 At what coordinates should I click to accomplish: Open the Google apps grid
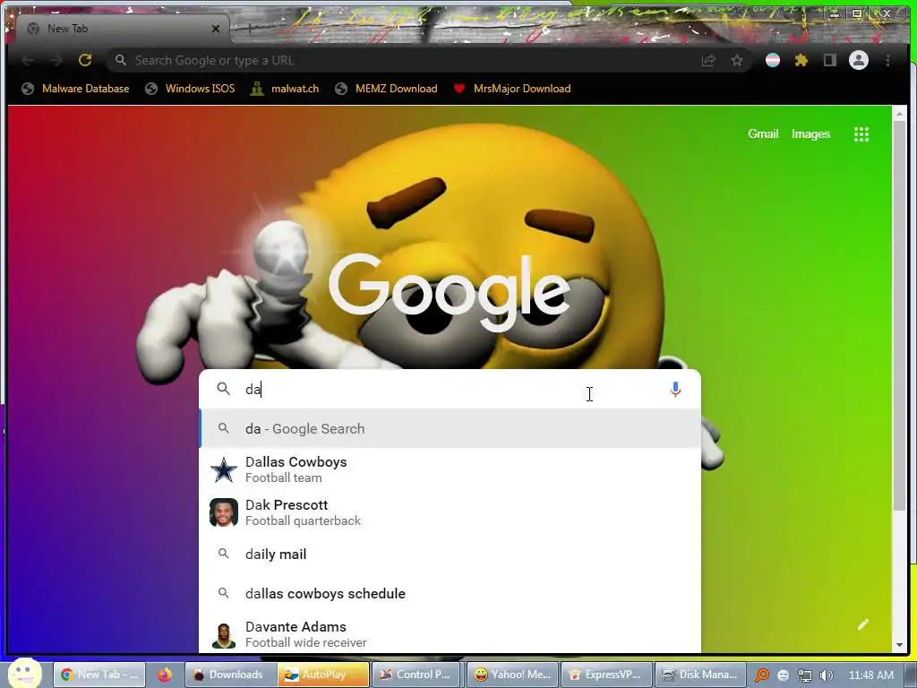point(861,134)
